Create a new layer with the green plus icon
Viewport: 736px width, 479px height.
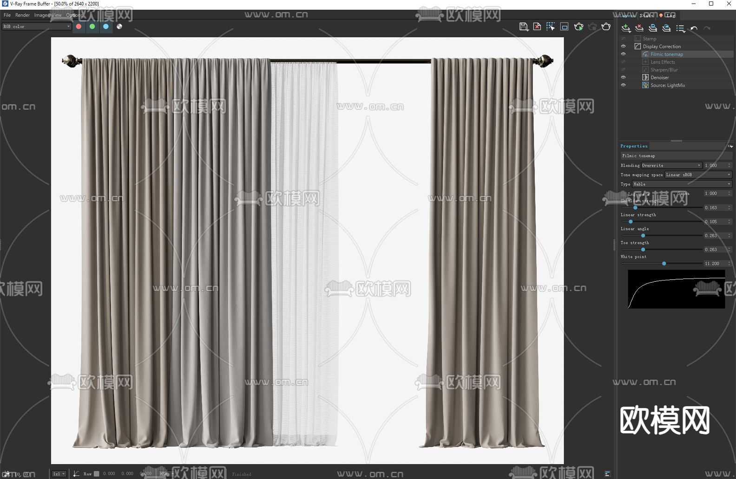(x=626, y=28)
